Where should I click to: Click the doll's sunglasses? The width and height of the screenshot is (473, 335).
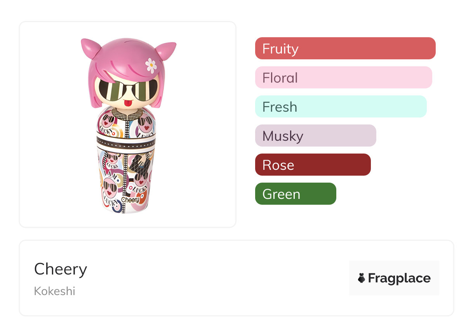[x=128, y=90]
